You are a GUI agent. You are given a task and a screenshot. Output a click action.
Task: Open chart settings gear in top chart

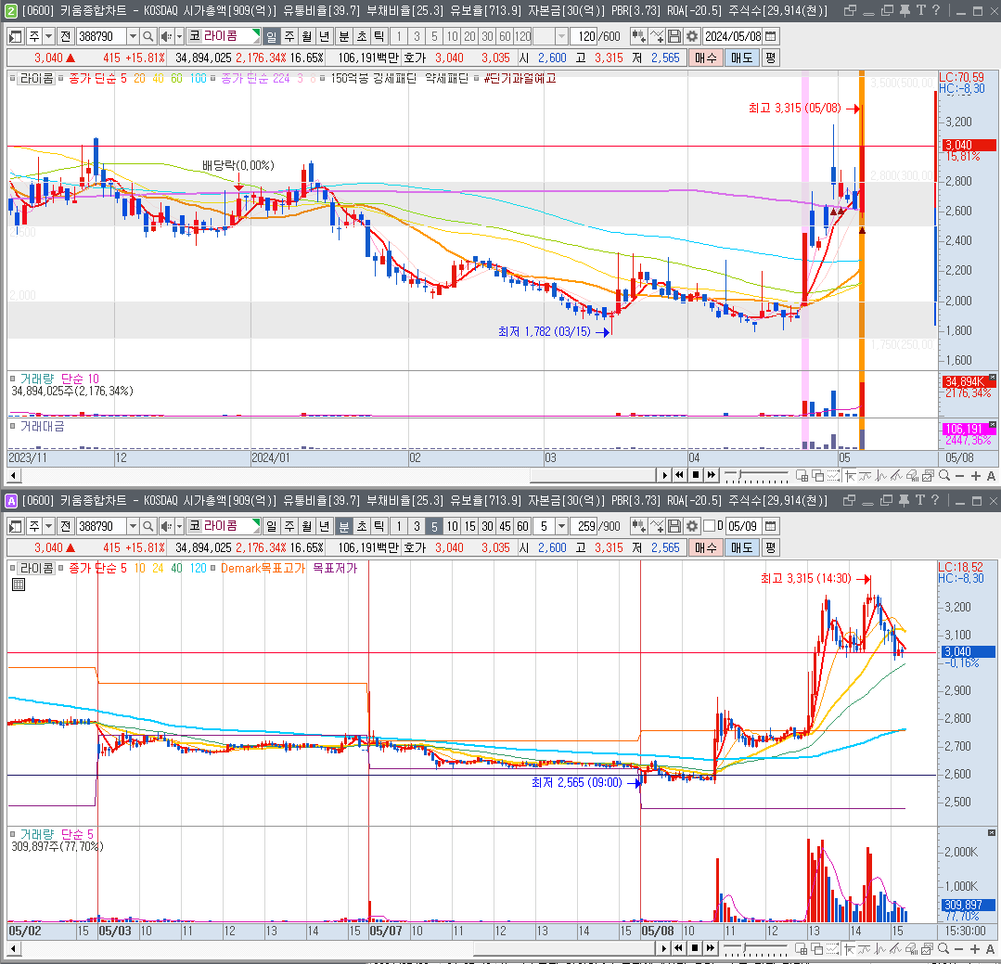click(x=691, y=36)
